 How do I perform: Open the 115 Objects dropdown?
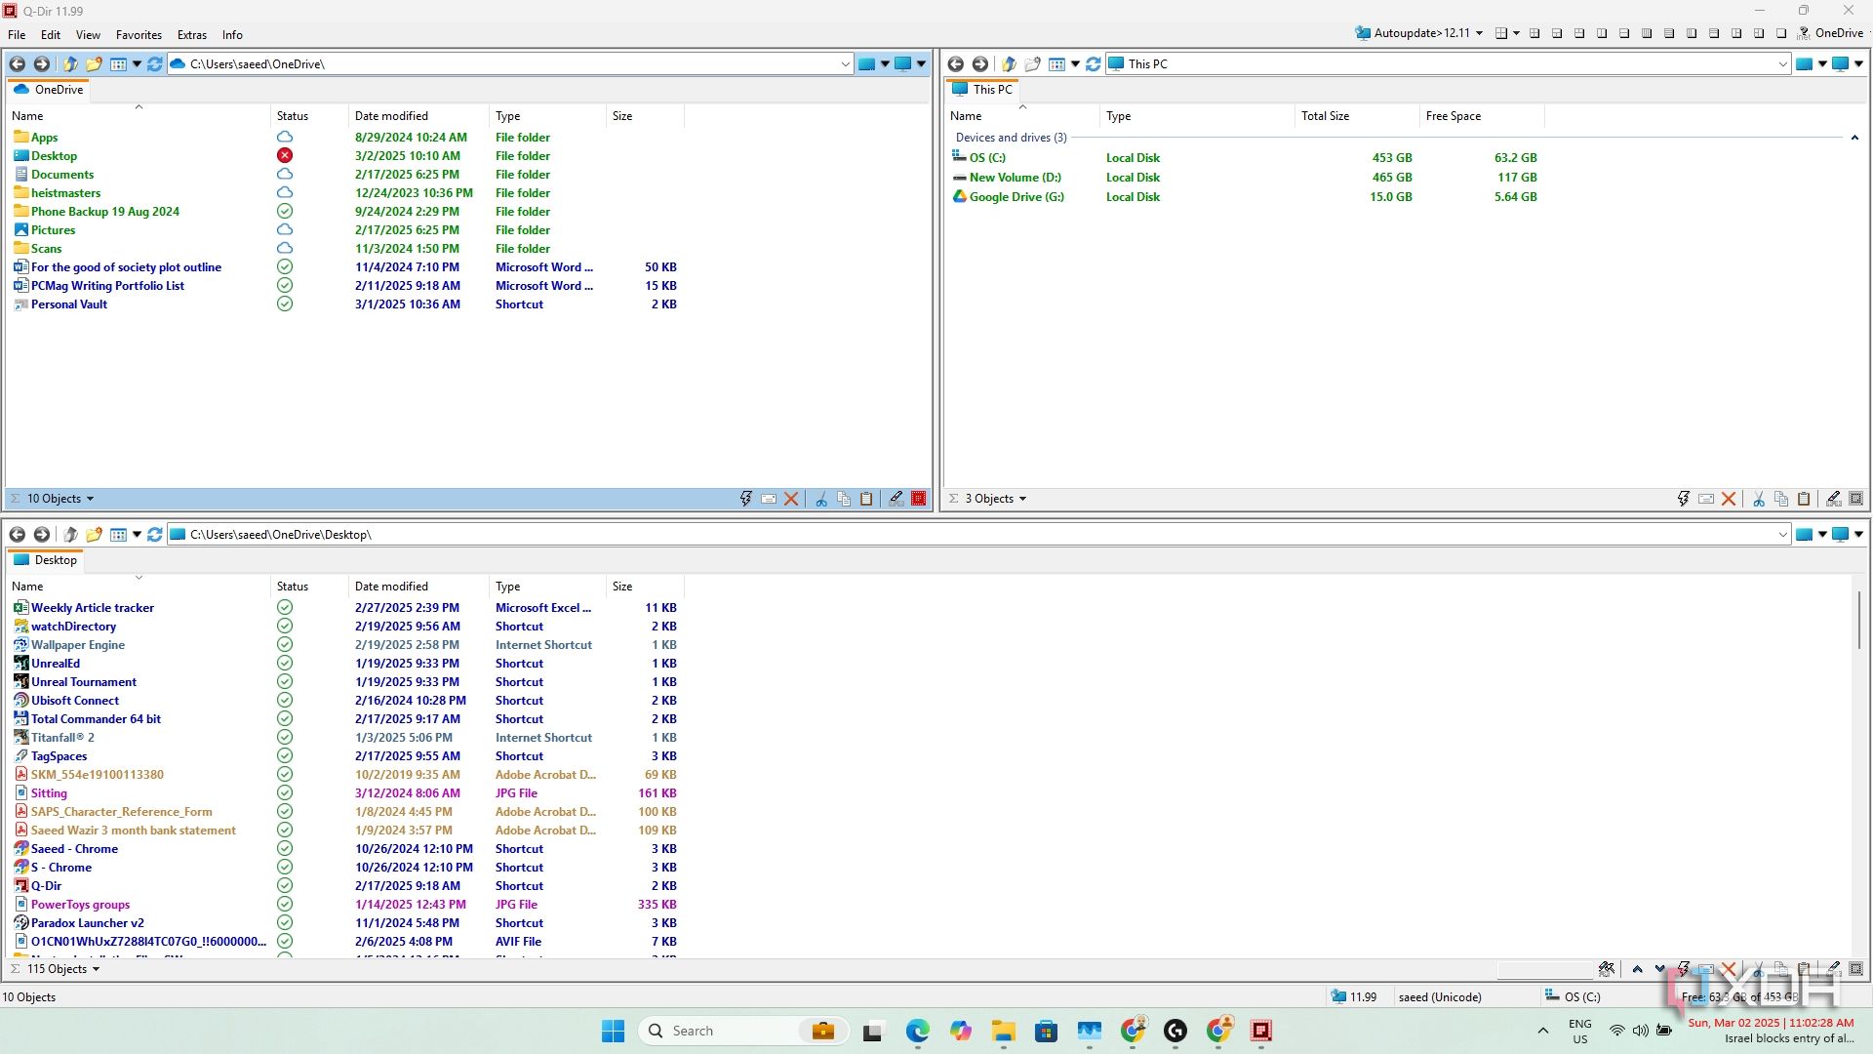tap(63, 969)
